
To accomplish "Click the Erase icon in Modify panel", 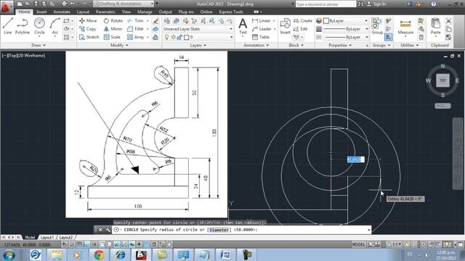I will coord(155,21).
